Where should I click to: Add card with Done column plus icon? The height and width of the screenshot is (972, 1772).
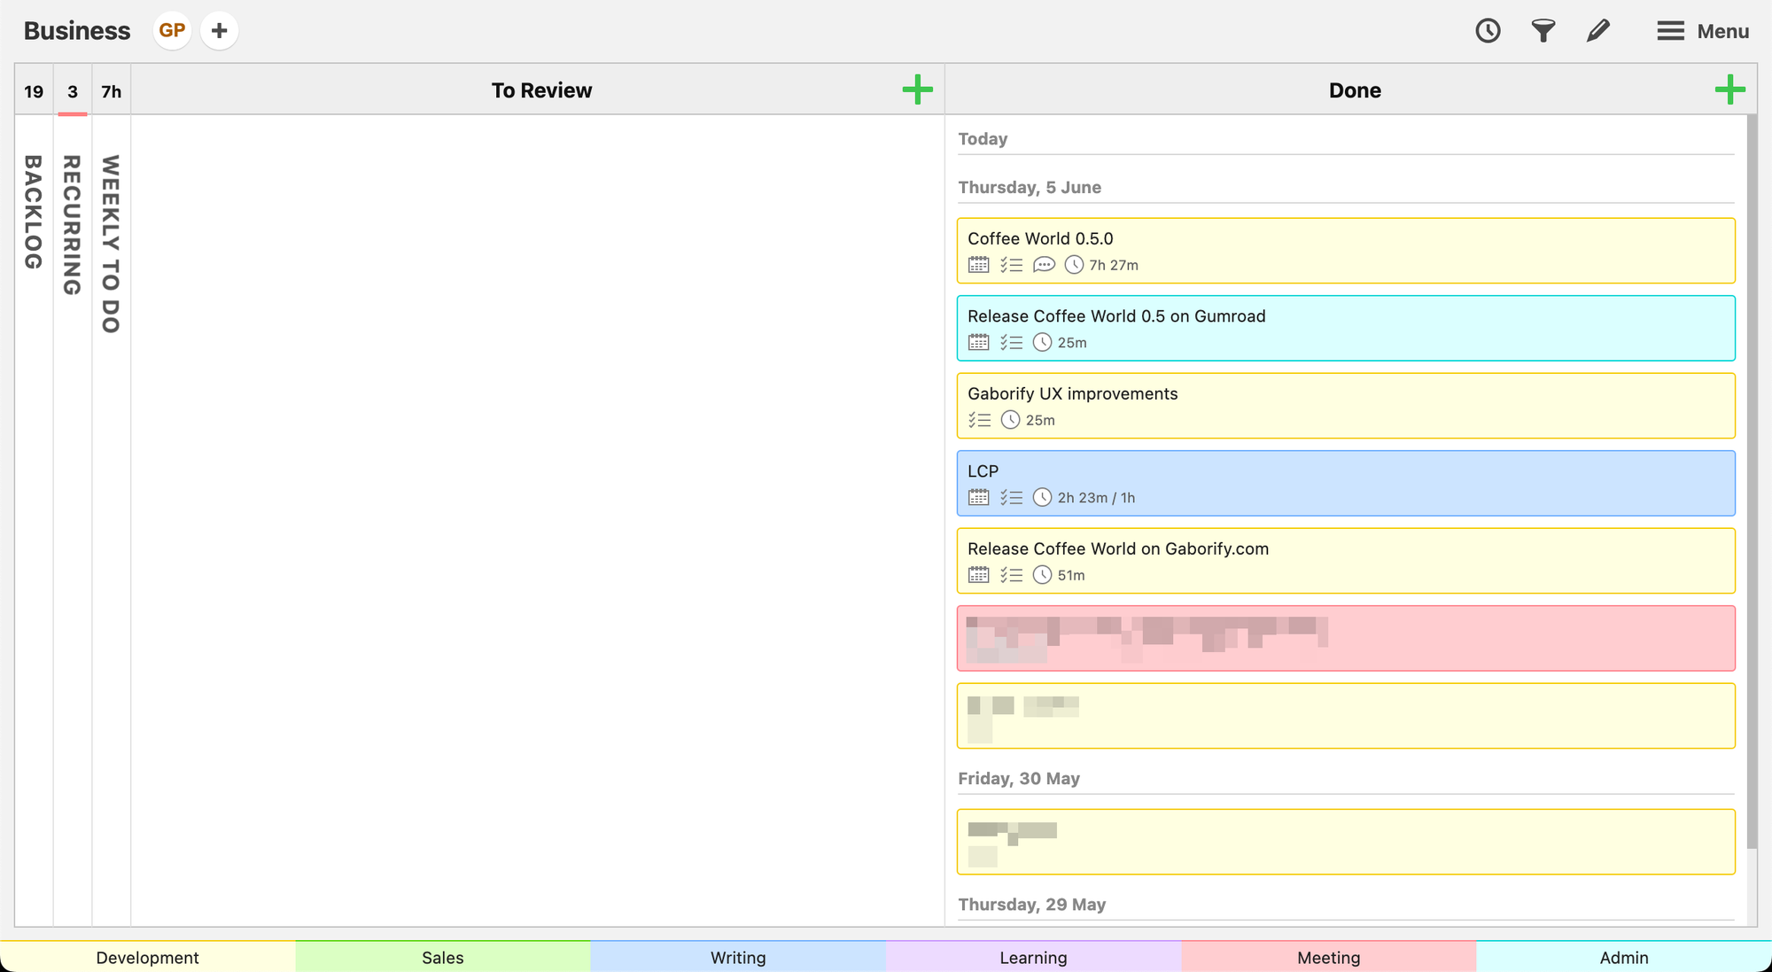tap(1729, 89)
